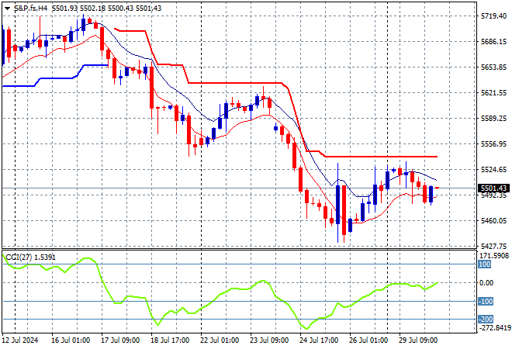This screenshot has height=349, width=512.
Task: Click the 5524.65 price axis label
Action: point(493,169)
